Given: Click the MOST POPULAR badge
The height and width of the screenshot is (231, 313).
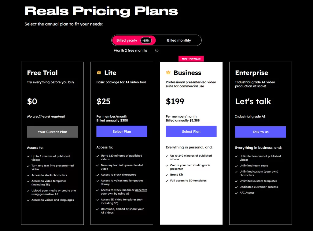Looking at the screenshot, I should point(191,59).
